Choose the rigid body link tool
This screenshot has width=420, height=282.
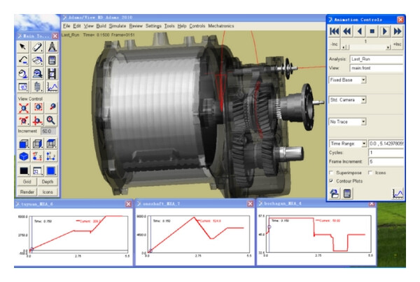pyautogui.click(x=38, y=47)
